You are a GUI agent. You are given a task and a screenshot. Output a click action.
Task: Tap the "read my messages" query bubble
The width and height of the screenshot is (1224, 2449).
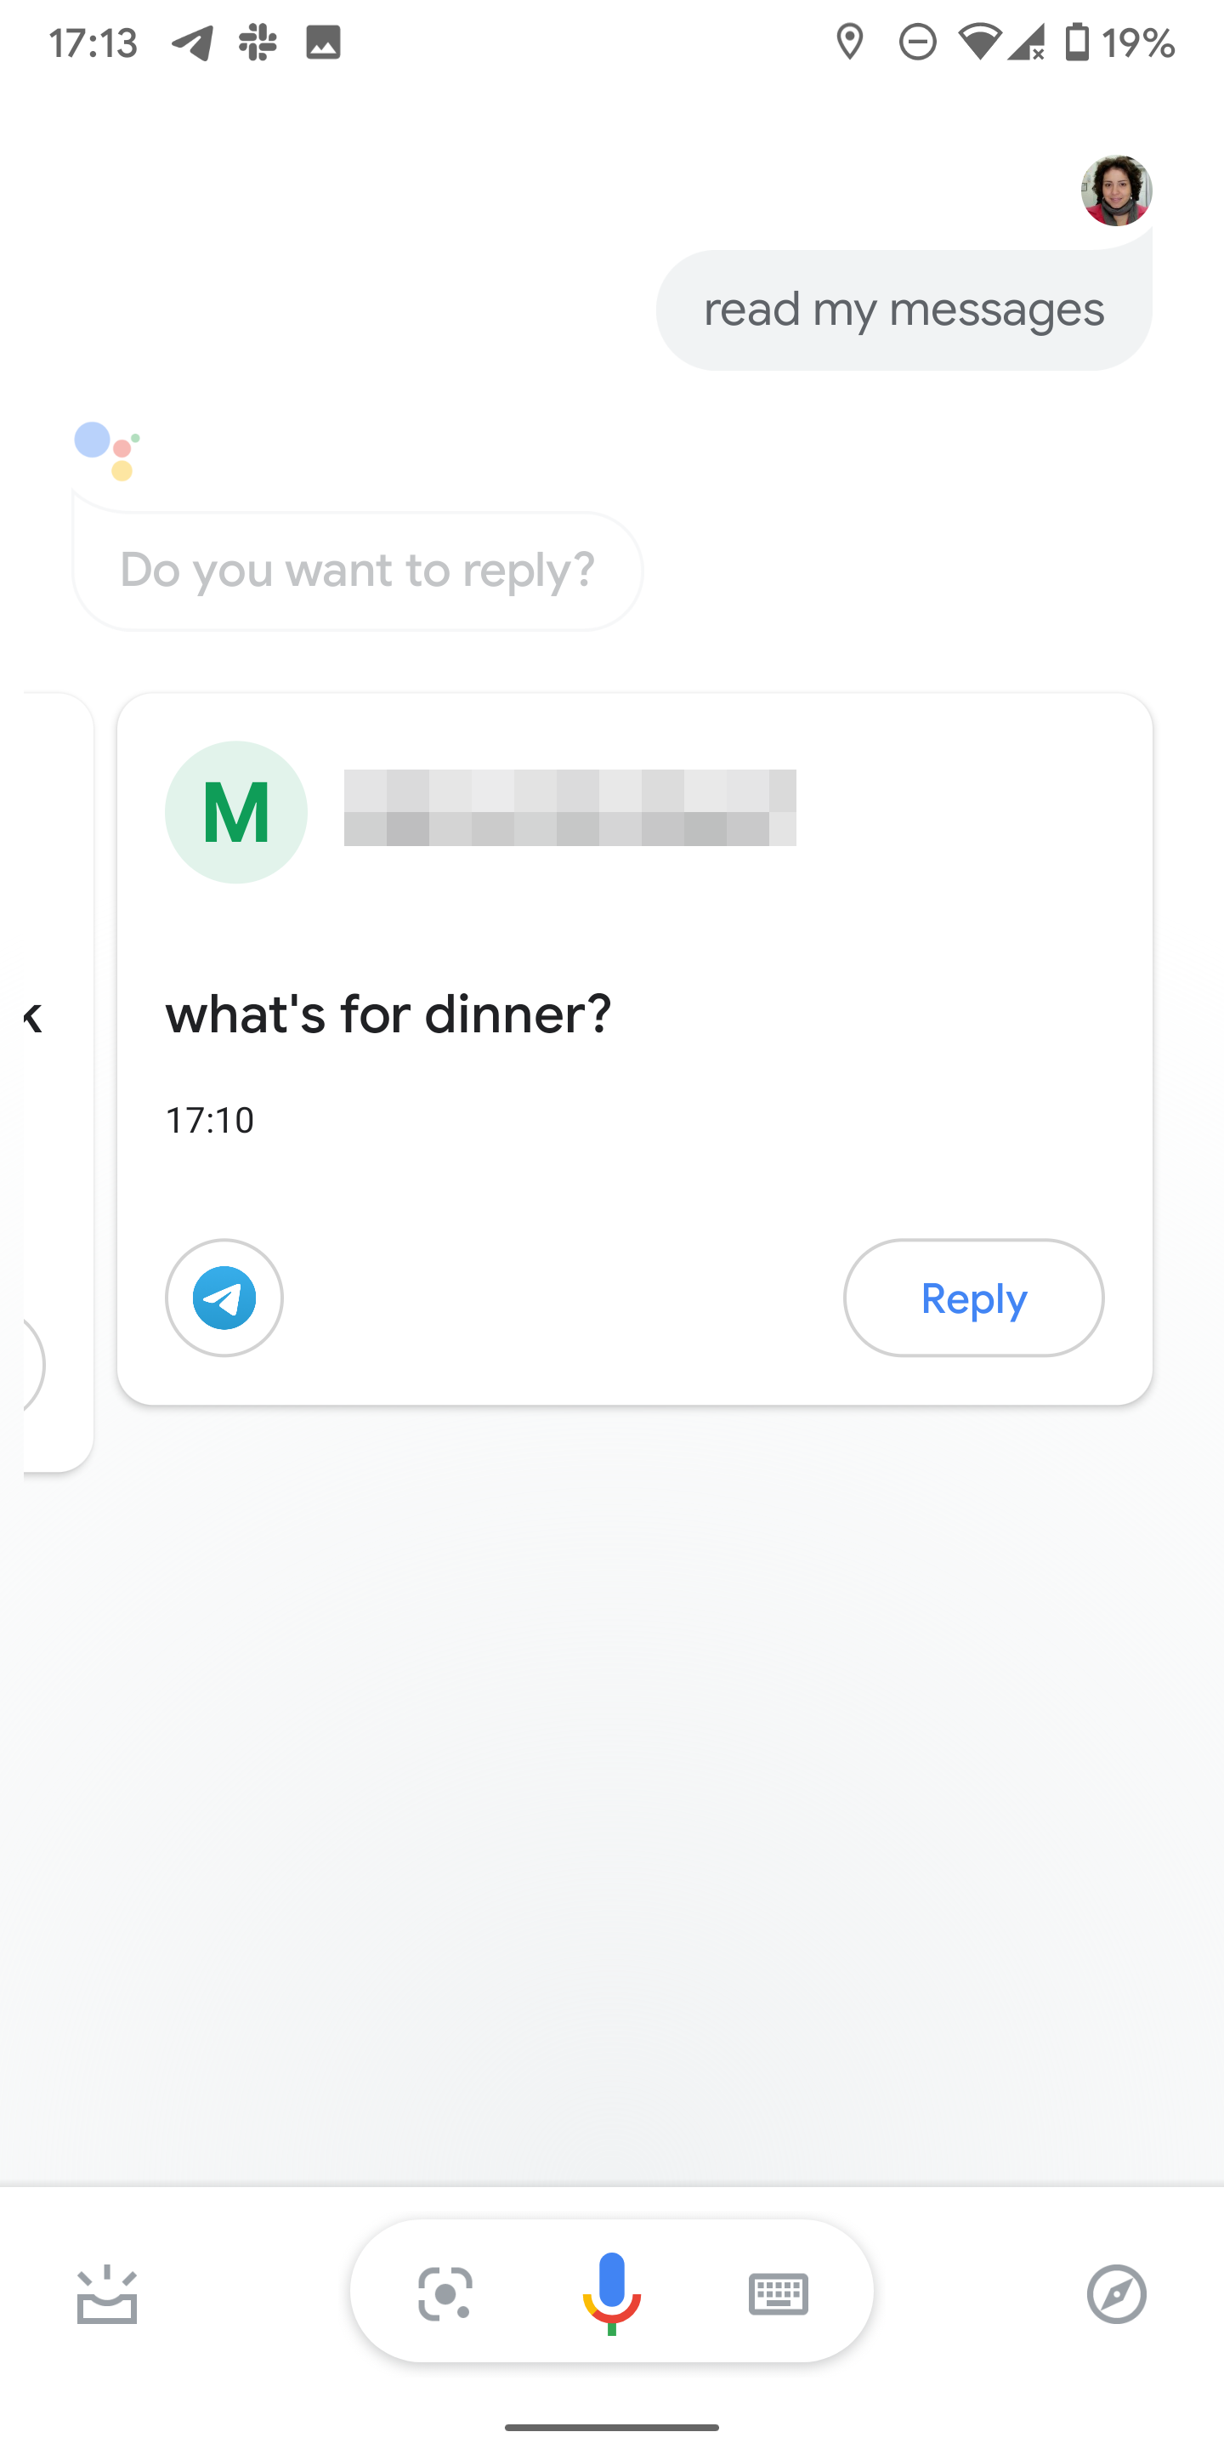[903, 310]
